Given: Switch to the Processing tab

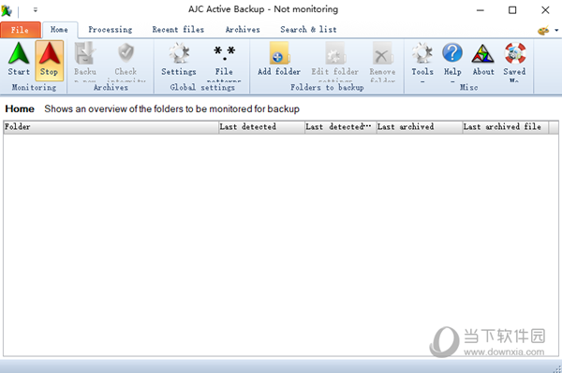Looking at the screenshot, I should pyautogui.click(x=111, y=30).
